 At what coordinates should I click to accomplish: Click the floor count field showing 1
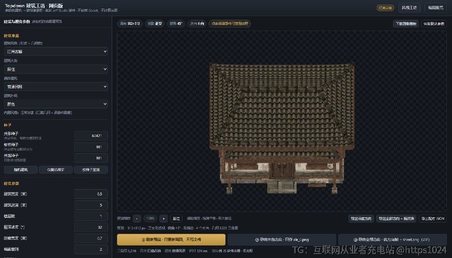click(x=91, y=216)
